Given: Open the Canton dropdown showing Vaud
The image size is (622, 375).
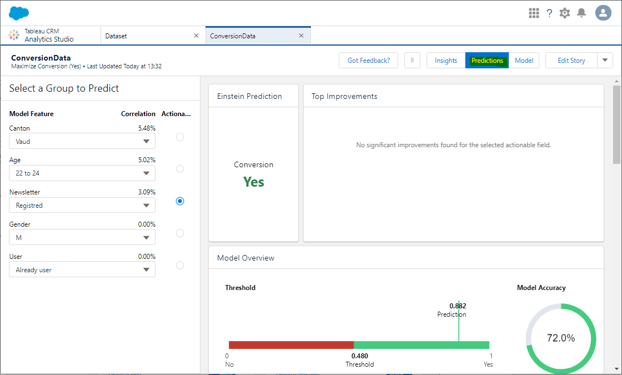Looking at the screenshot, I should coord(82,141).
